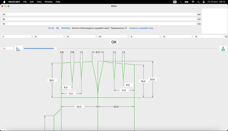This screenshot has height=131, width=228.
Task: Click the triangle ruler pattern icon
Action: (x=18, y=48)
